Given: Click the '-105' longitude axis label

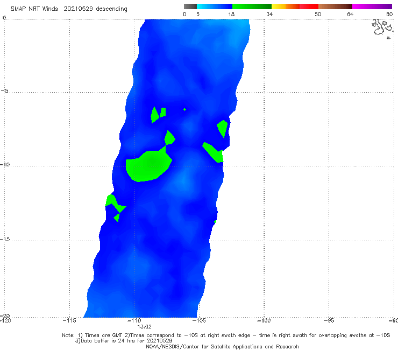Looking at the screenshot, I should tap(199, 320).
